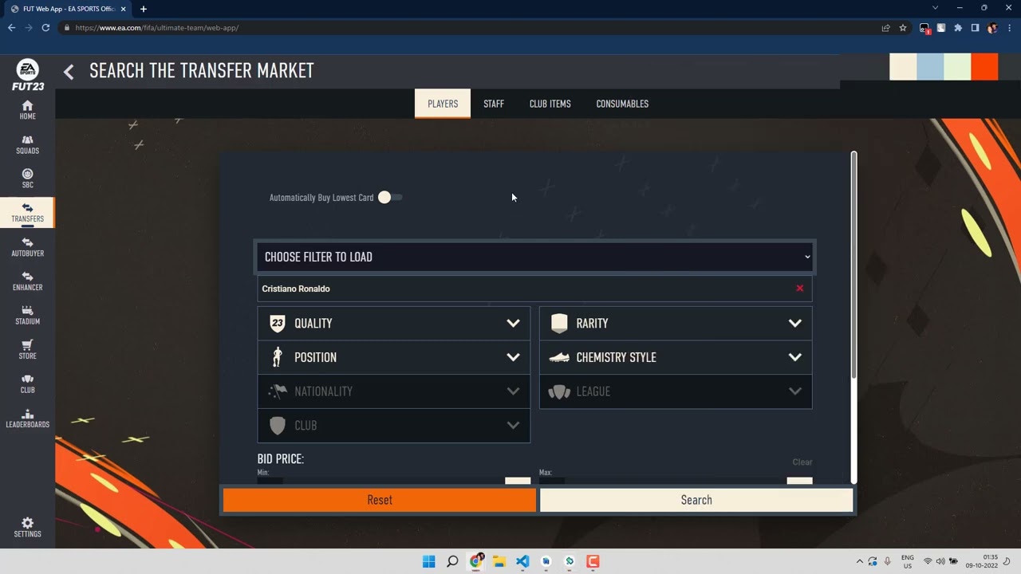Open the Chrome profile avatar

[x=992, y=28]
